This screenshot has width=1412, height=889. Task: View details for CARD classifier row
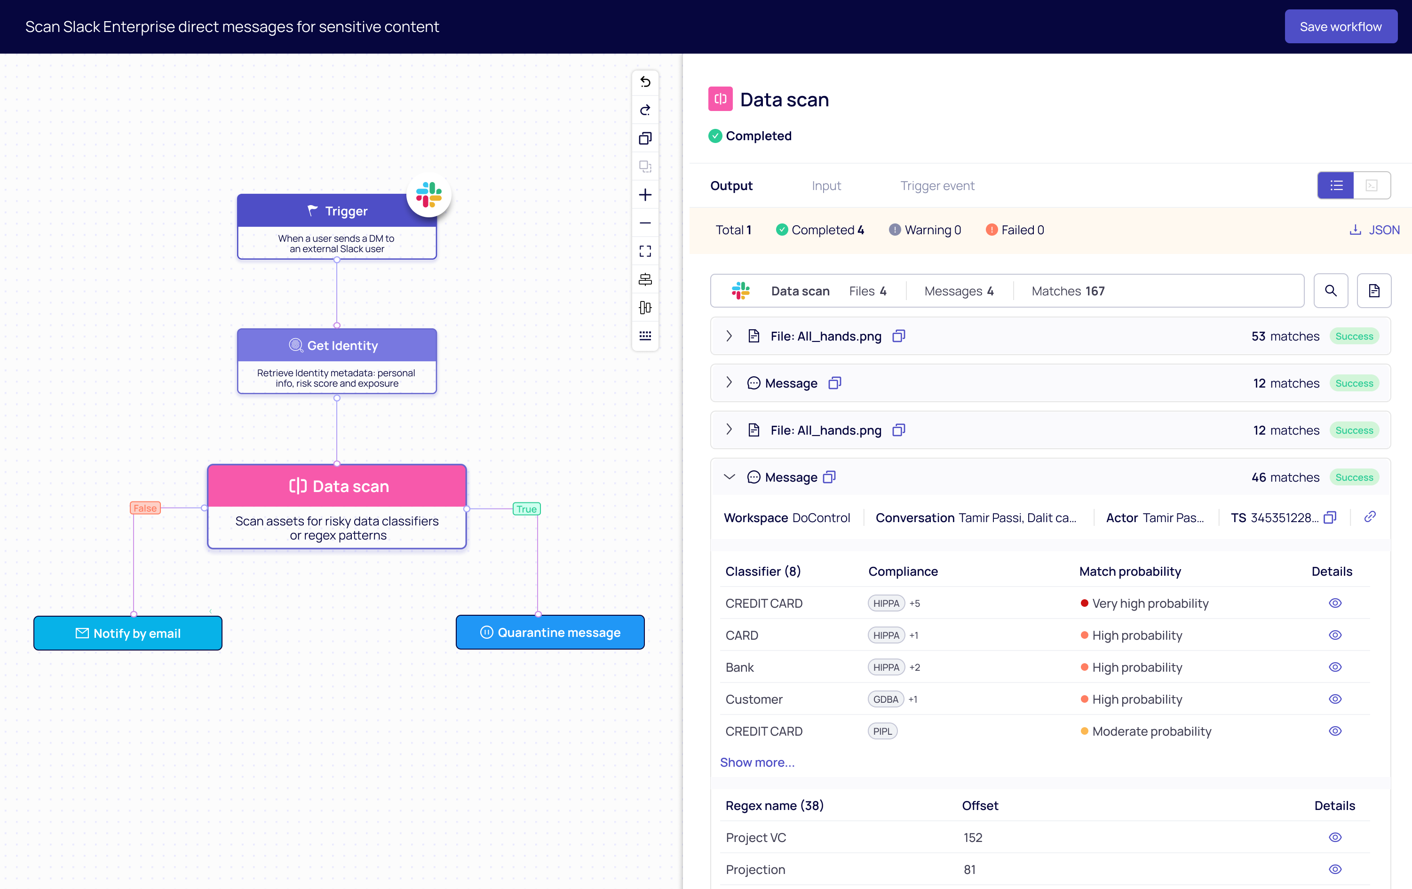point(1335,635)
